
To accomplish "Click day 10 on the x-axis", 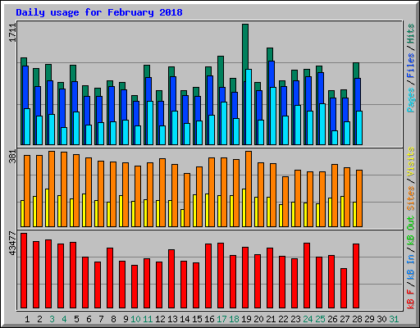I will pos(135,319).
